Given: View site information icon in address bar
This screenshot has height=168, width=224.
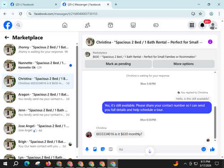Looking at the screenshot, I should 30,14.
